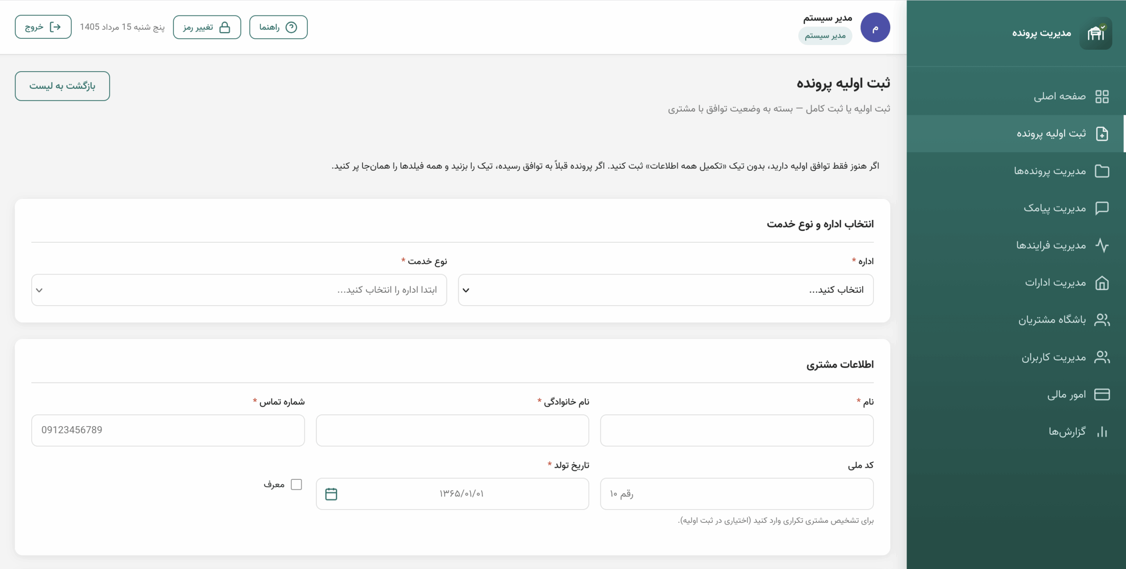This screenshot has height=569, width=1126.
Task: Click the date text پنج شنبه 15 مرداد 1405
Action: 122,27
